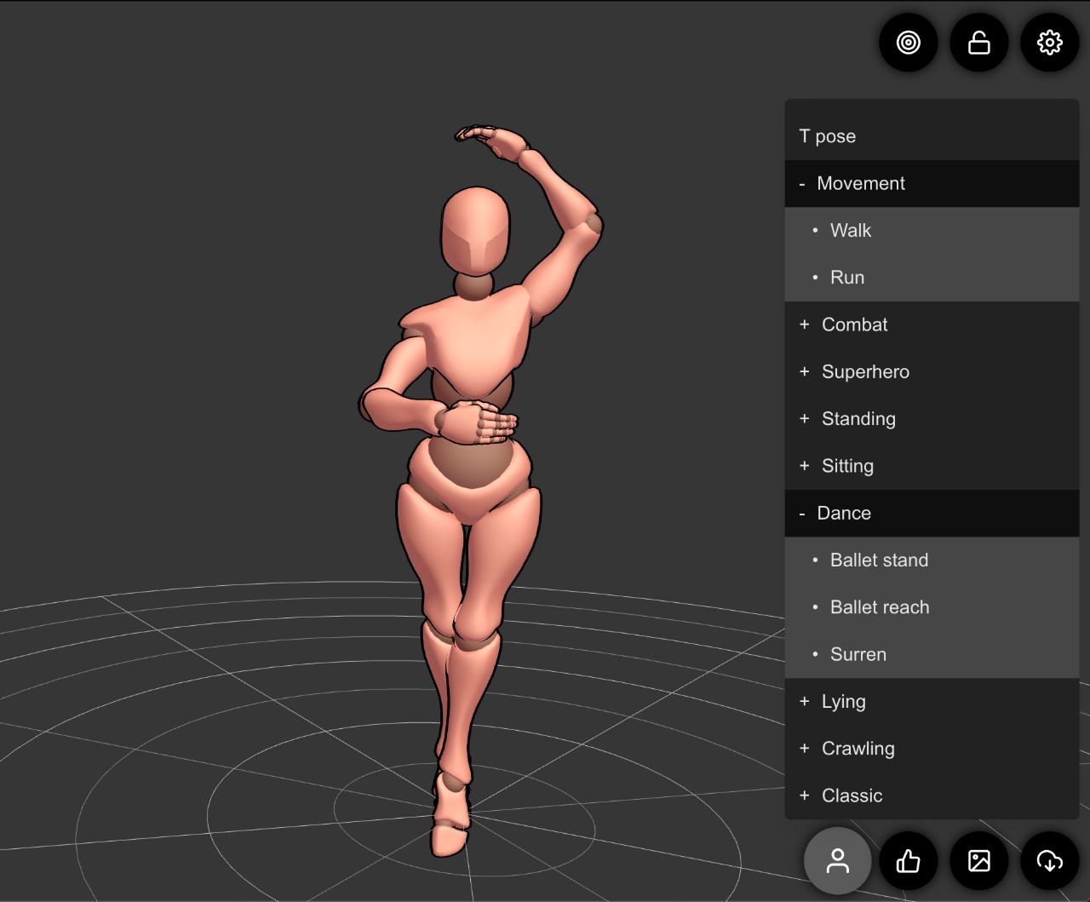Click the target focus icon button

[909, 42]
